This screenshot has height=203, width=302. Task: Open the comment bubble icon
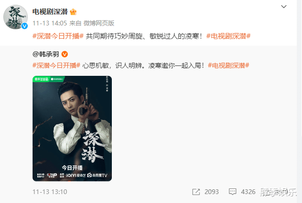click(233, 192)
